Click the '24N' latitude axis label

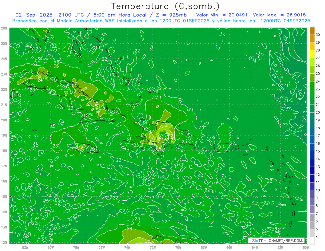(x=4, y=59)
